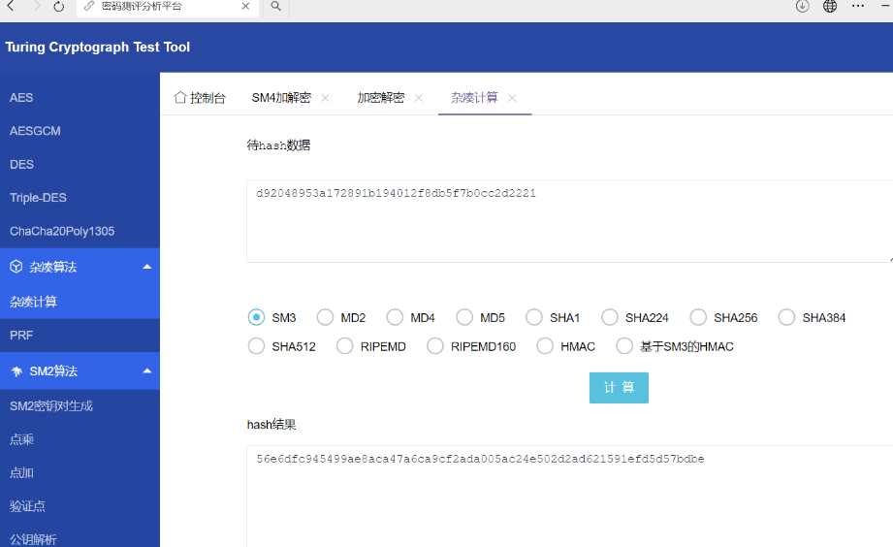This screenshot has height=547, width=893.
Task: Click the hash结果 output textarea
Action: pos(569,497)
